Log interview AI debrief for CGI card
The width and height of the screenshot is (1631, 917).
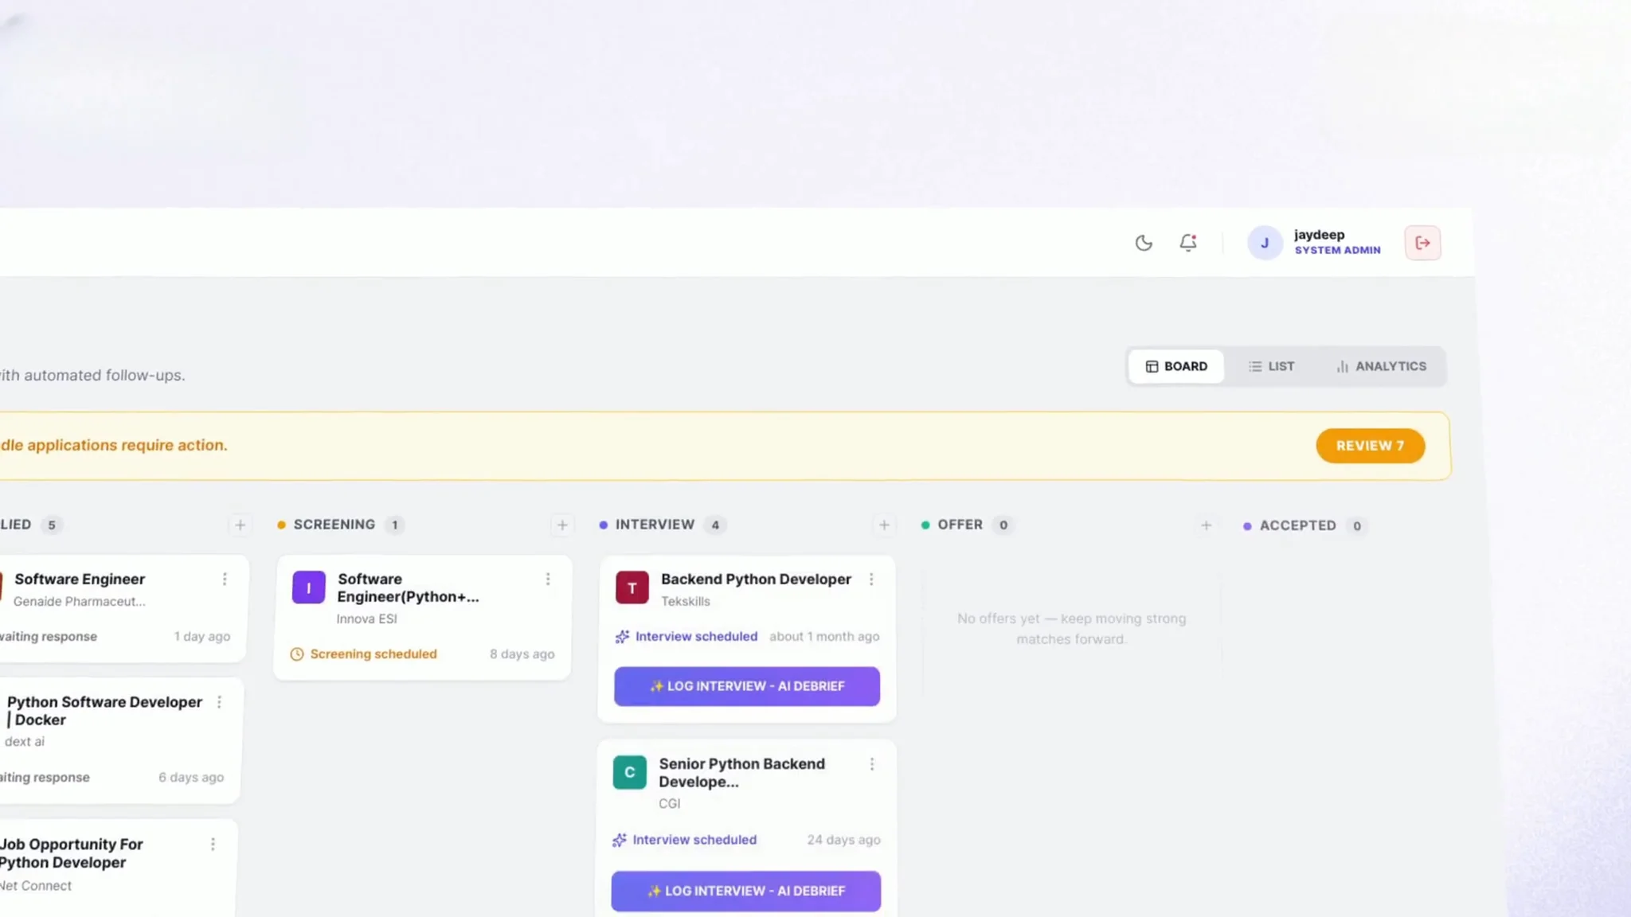click(746, 891)
